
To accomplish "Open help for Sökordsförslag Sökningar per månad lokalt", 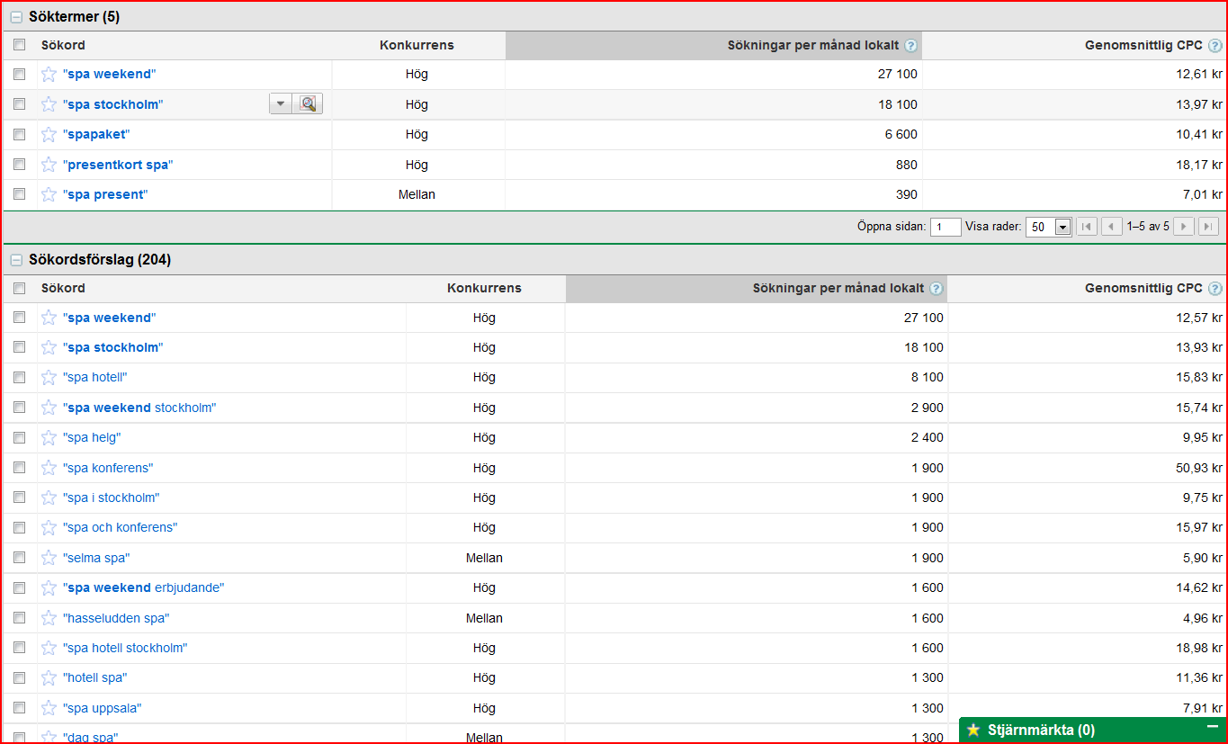I will (x=936, y=289).
